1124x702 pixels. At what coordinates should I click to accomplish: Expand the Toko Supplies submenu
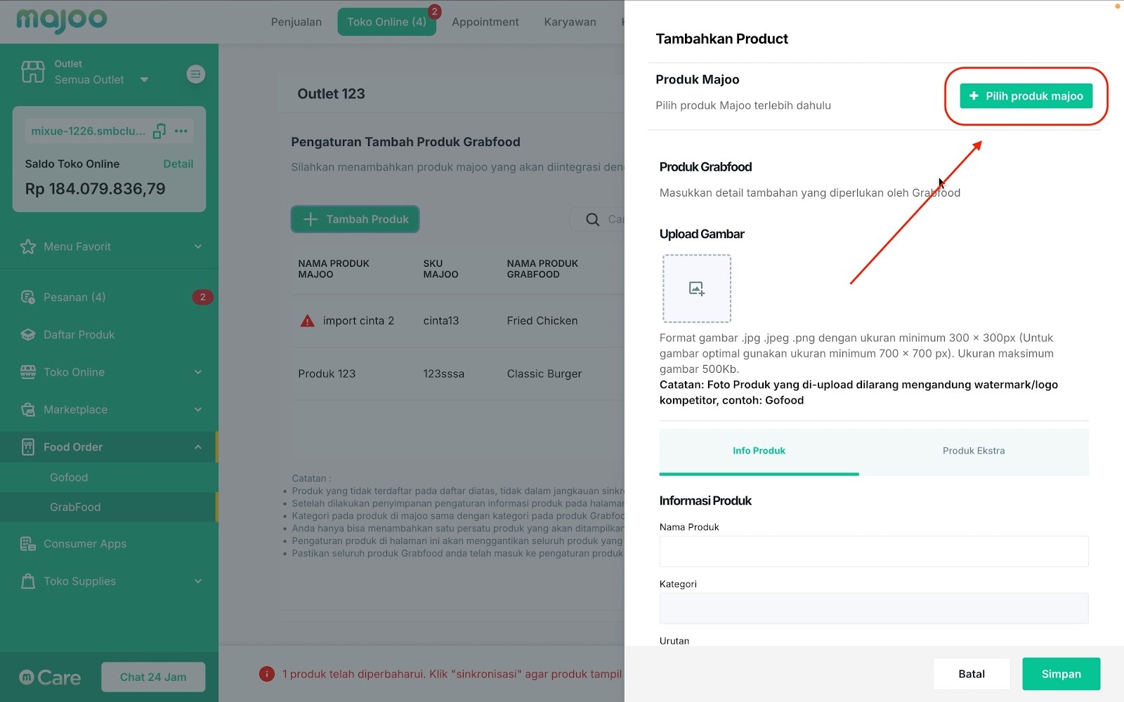[198, 581]
